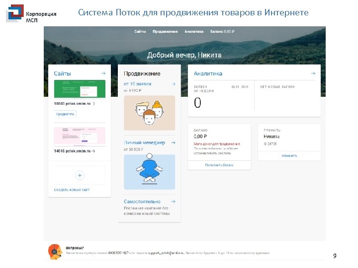
Task: Open the Продвижение navigation item
Action: tap(165, 31)
